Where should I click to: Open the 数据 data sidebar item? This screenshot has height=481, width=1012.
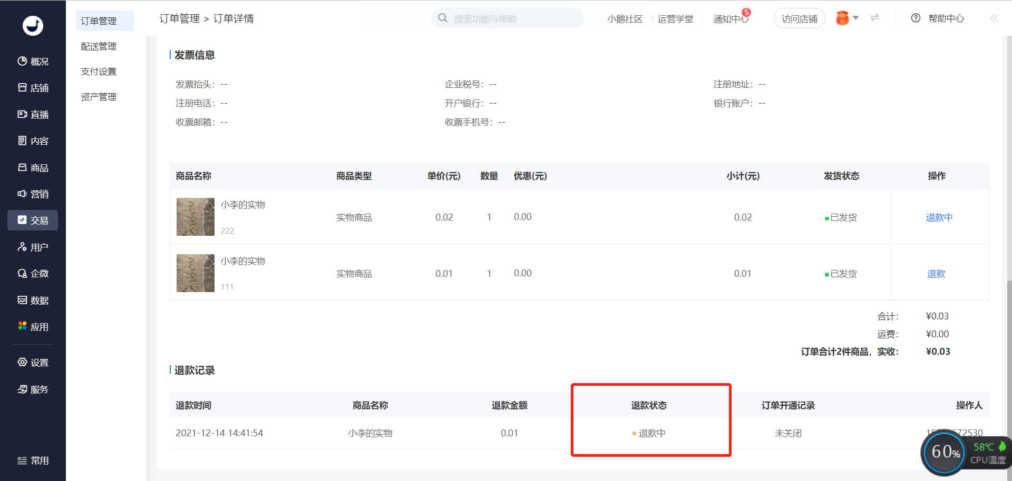click(x=33, y=300)
